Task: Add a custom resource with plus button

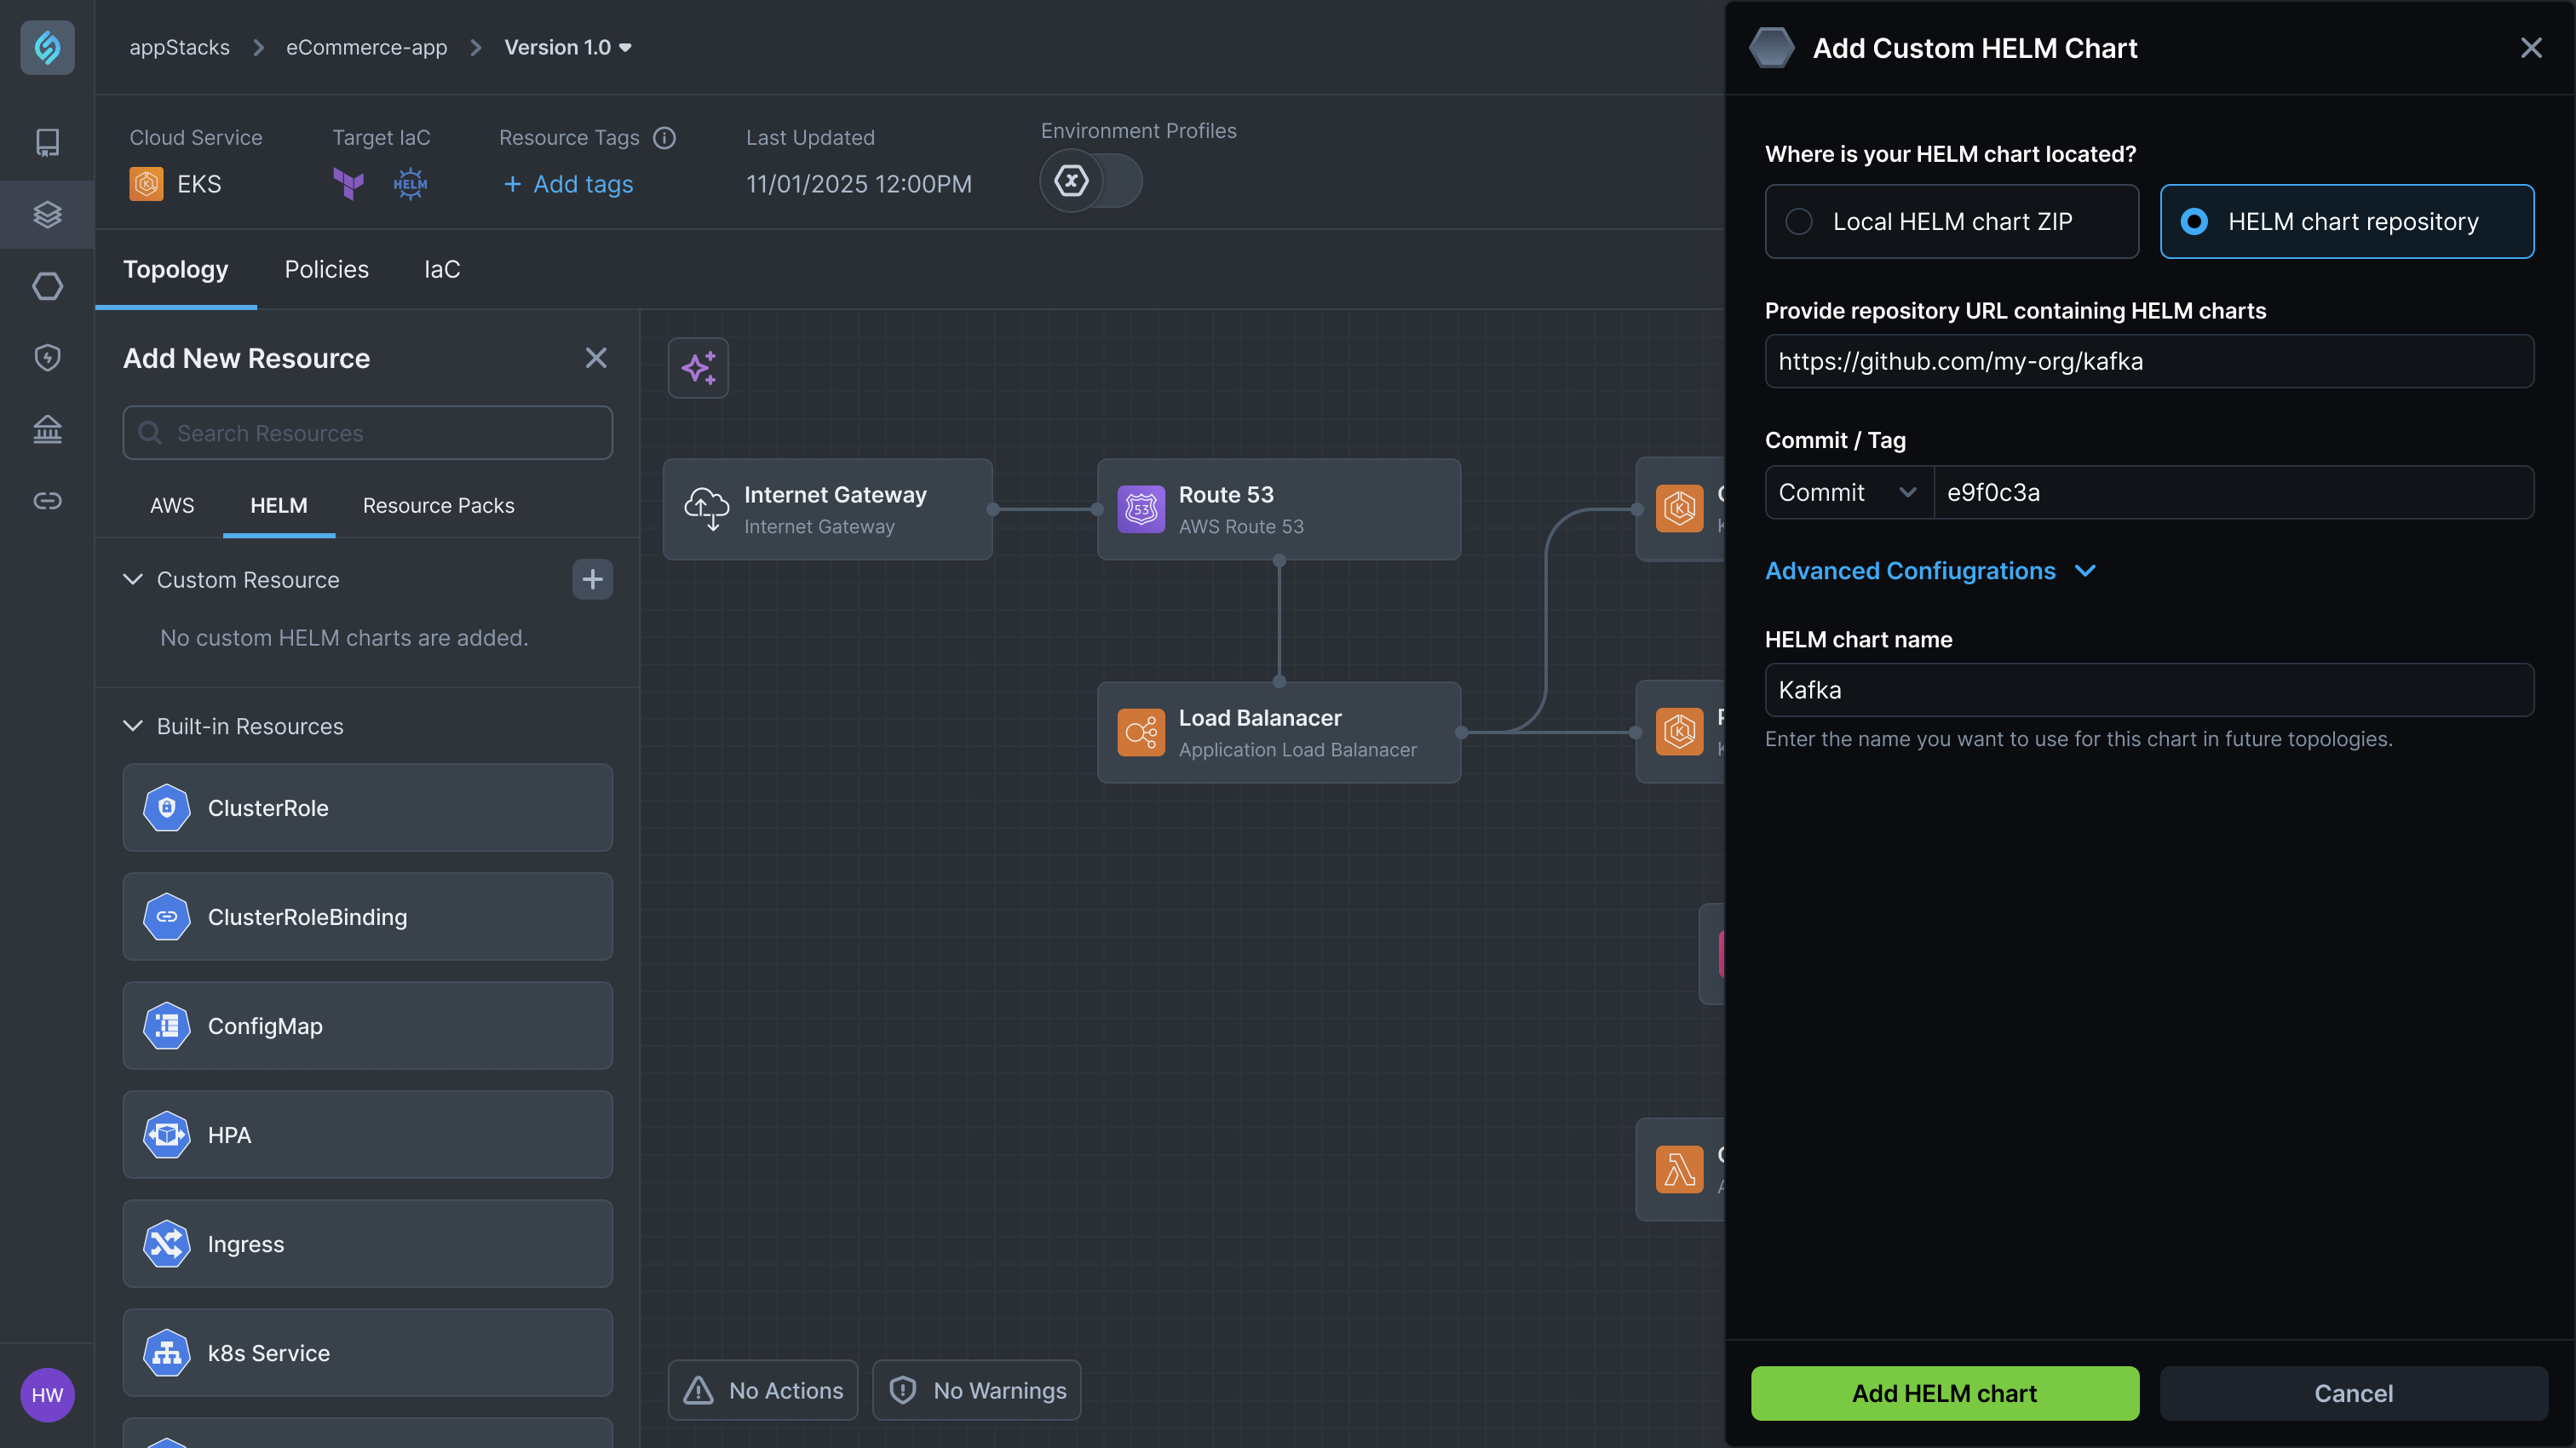Action: (592, 579)
